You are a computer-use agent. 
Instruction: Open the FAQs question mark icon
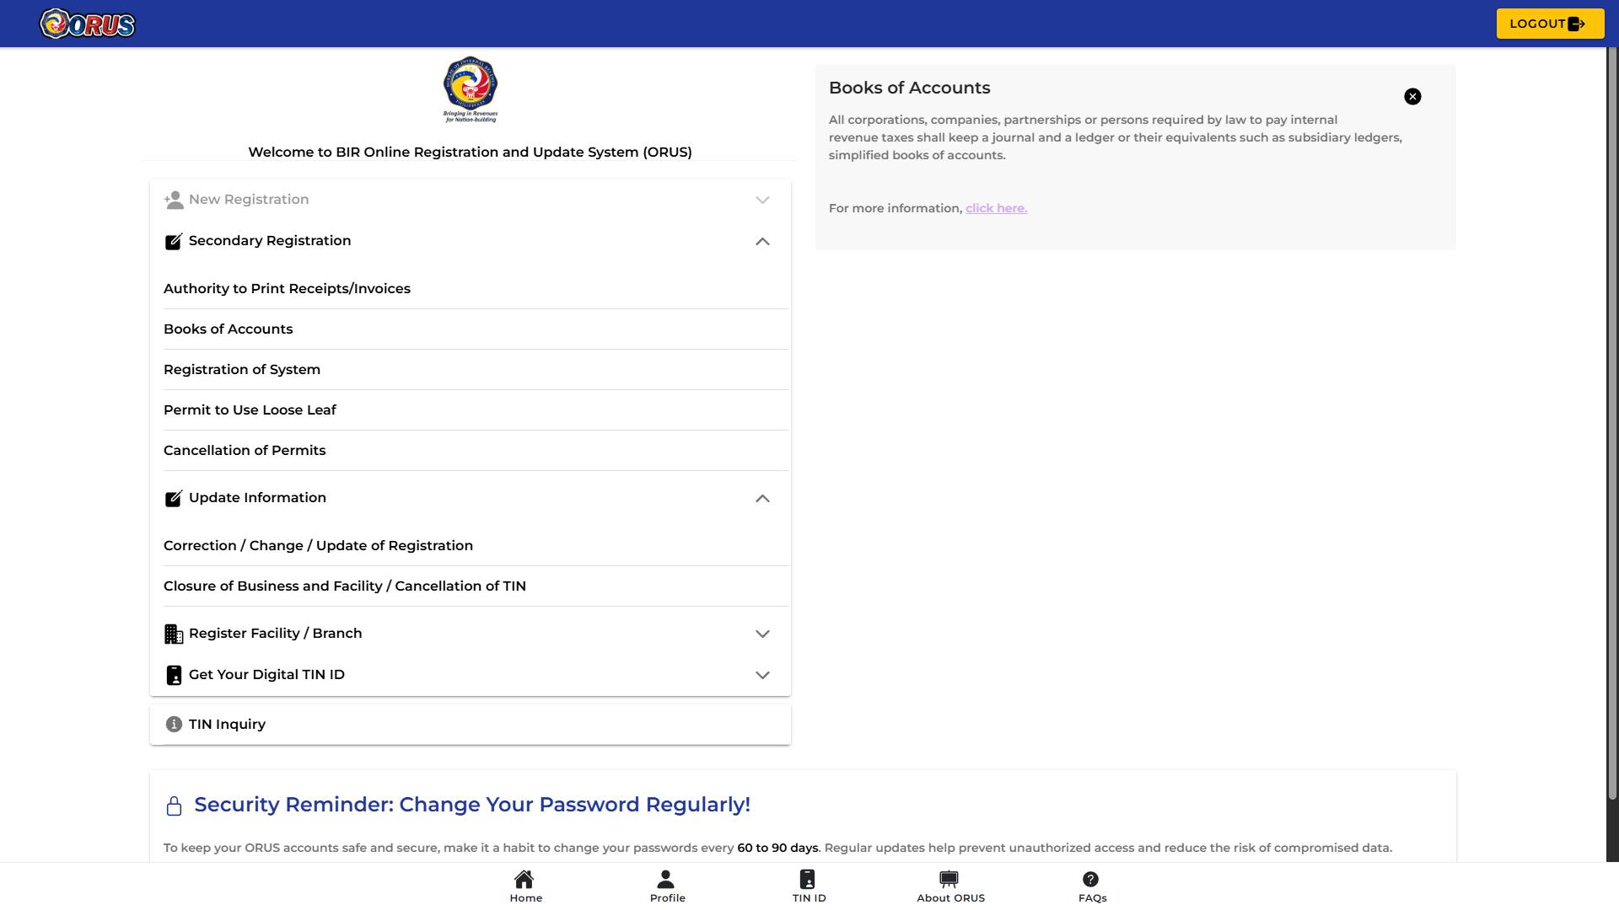pyautogui.click(x=1090, y=880)
